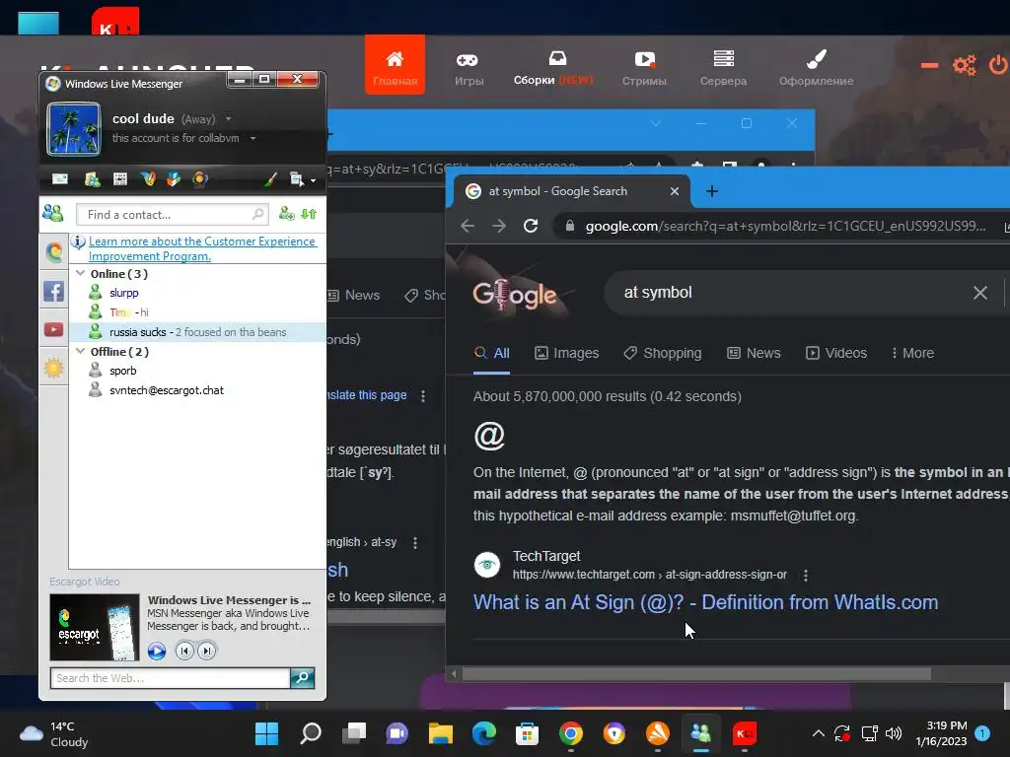Click the colored cube icon in Messenger toolbar
This screenshot has width=1010, height=757.
click(174, 179)
